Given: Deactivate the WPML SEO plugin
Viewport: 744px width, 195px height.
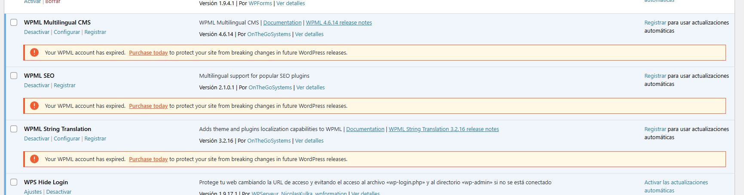Looking at the screenshot, I should point(37,85).
